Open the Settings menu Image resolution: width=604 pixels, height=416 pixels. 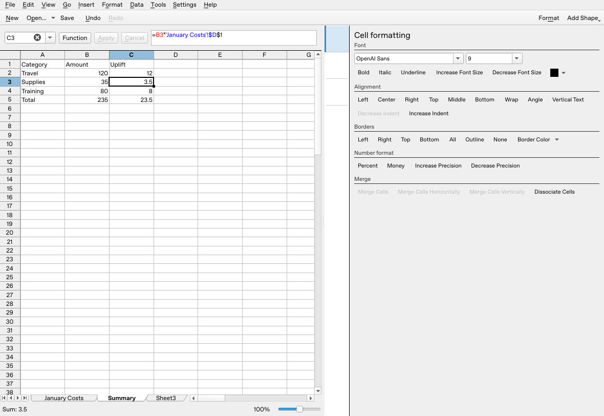[184, 5]
